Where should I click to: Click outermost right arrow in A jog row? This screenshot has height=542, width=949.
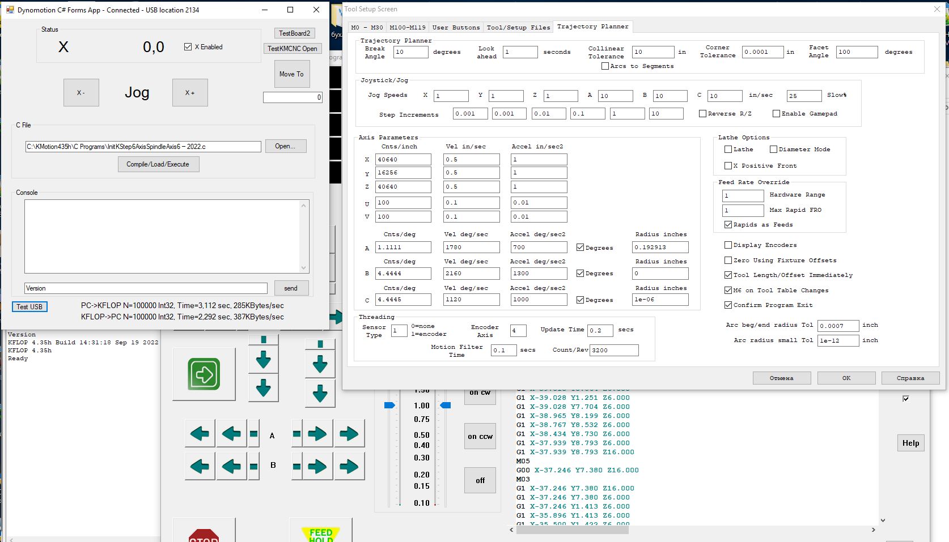coord(349,434)
